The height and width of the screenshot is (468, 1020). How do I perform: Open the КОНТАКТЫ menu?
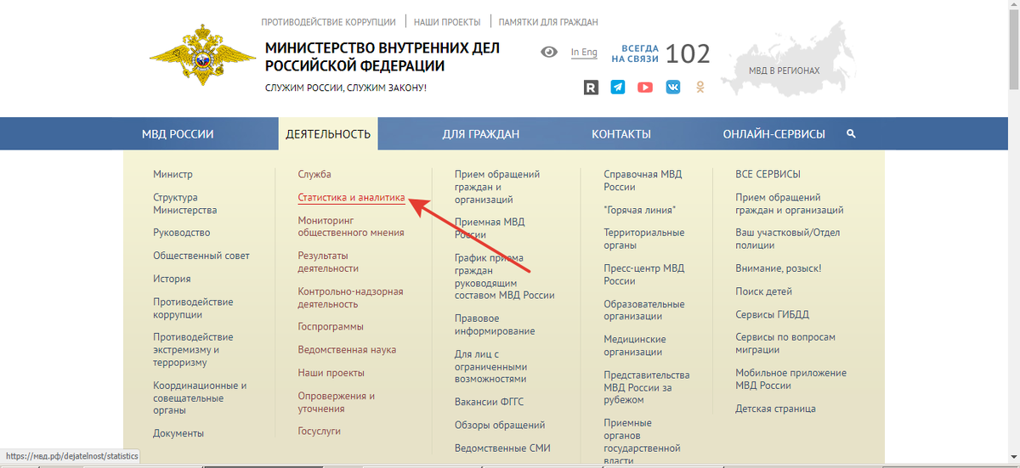621,134
